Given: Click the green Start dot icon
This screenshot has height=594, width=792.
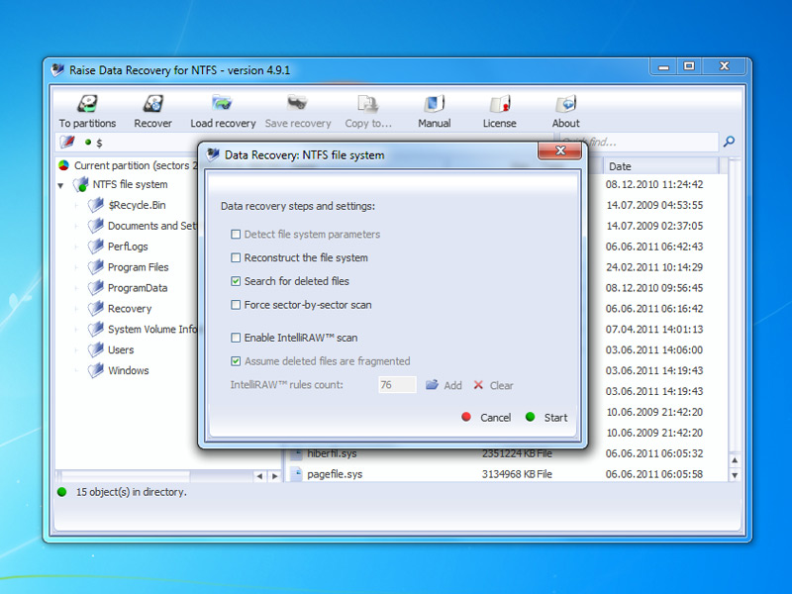Looking at the screenshot, I should [530, 417].
